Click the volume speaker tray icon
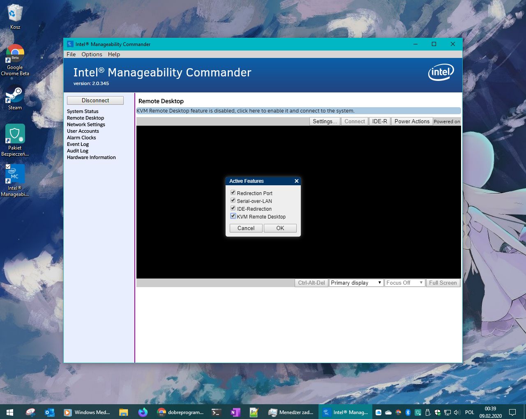Viewport: 526px width, 419px height. coord(457,412)
